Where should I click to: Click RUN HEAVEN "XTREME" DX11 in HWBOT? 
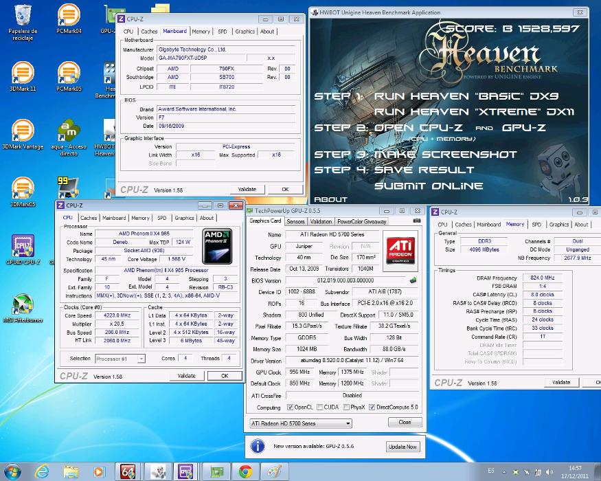pyautogui.click(x=474, y=111)
